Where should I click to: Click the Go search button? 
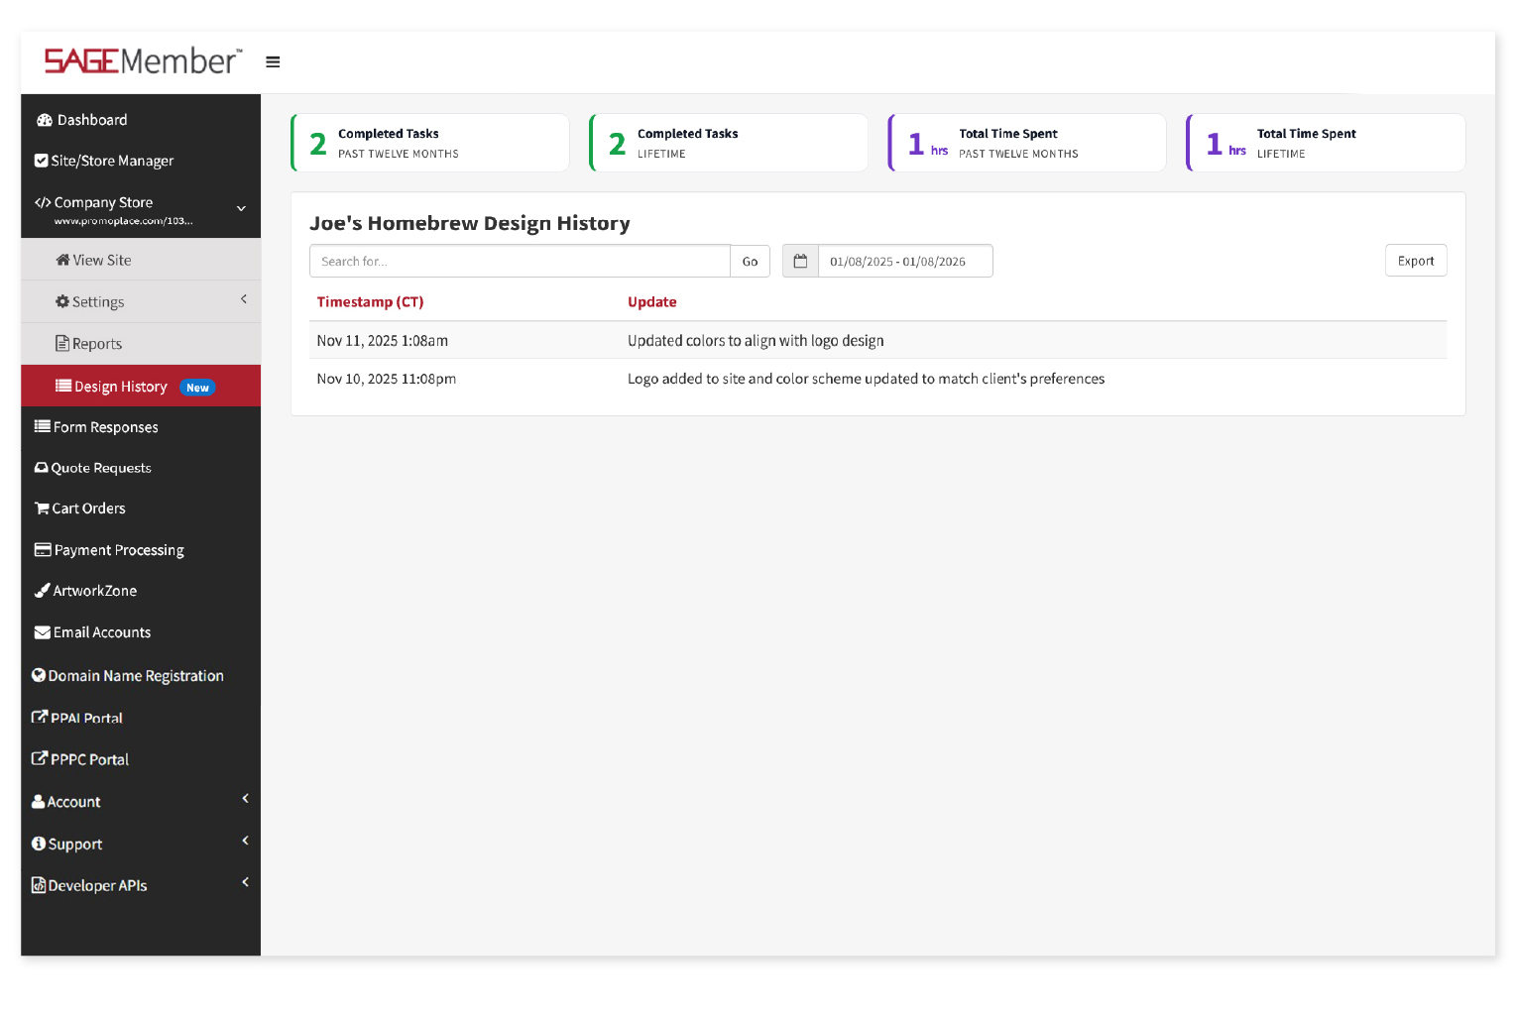tap(750, 262)
